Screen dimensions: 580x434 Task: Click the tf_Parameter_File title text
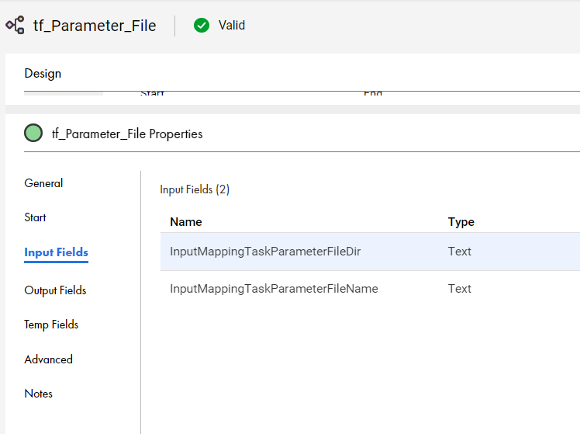click(x=95, y=26)
